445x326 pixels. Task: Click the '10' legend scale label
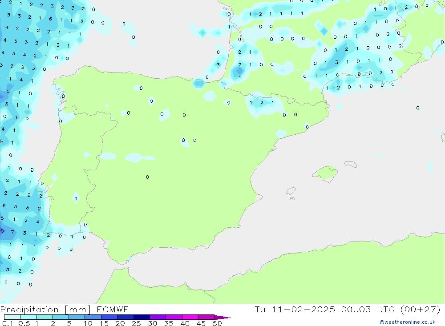pyautogui.click(x=88, y=323)
